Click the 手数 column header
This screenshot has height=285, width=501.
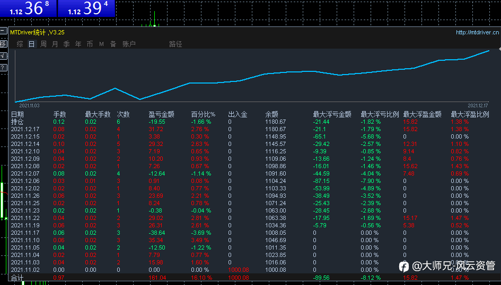click(59, 114)
